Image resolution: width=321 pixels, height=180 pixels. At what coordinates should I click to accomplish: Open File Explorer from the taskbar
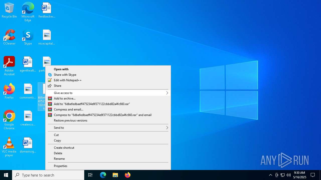115,175
